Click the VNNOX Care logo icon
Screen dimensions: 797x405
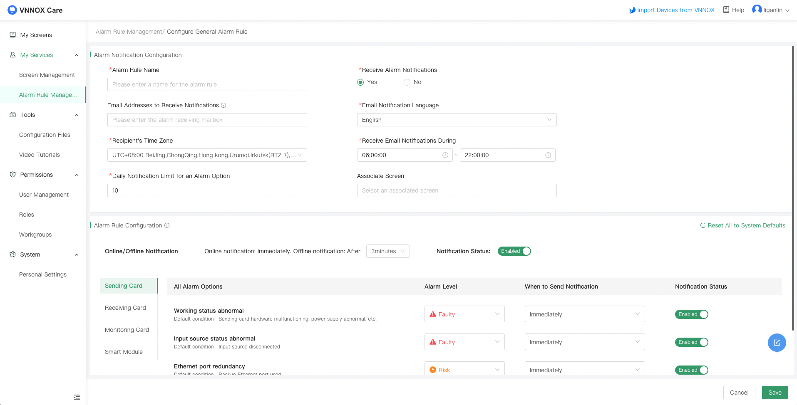pyautogui.click(x=12, y=10)
